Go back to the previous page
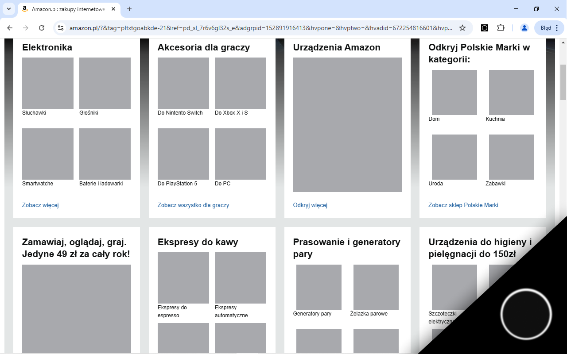567x354 pixels. [10, 28]
